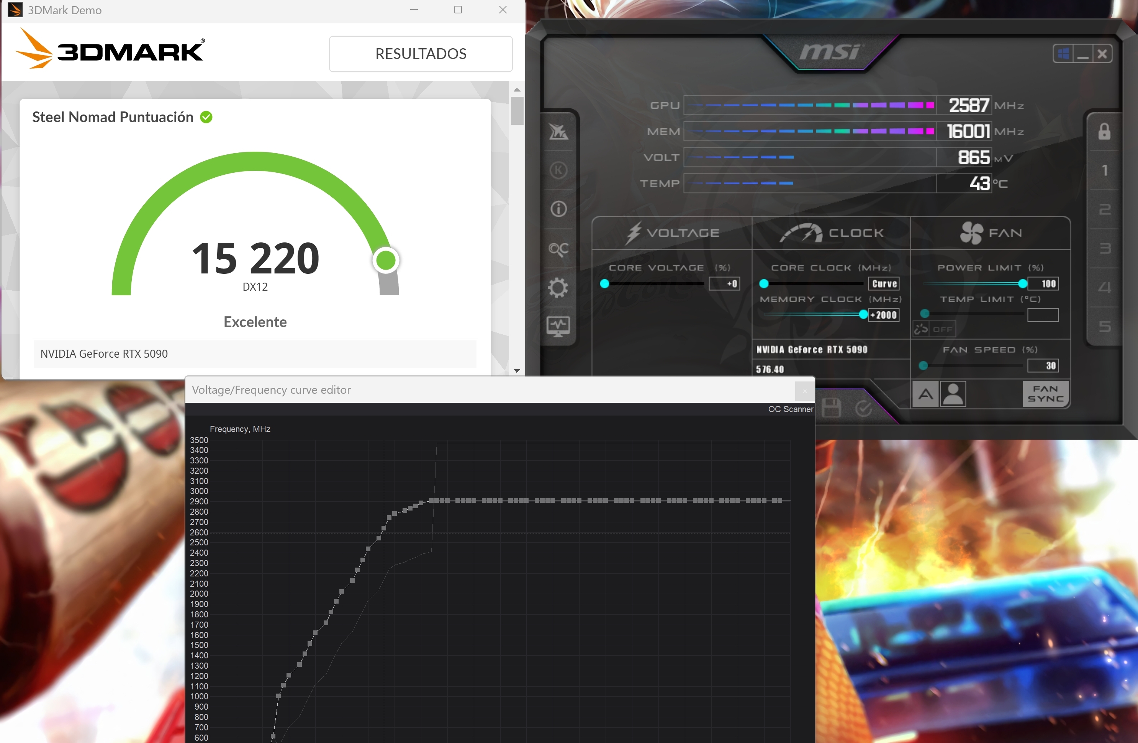Screen dimensions: 1138x743
Task: Open Afterburner settings gear icon
Action: [558, 287]
